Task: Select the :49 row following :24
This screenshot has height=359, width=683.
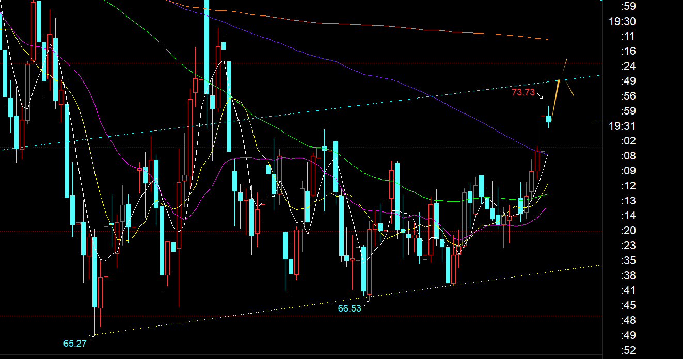Action: click(x=628, y=81)
